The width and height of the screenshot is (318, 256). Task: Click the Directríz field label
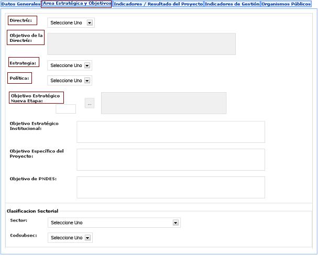21,20
